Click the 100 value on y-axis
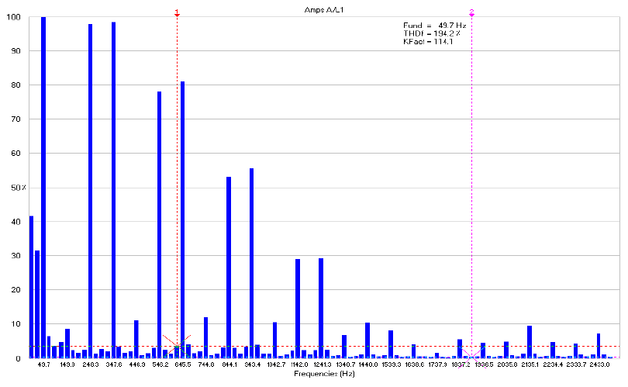This screenshot has width=628, height=387. [15, 17]
